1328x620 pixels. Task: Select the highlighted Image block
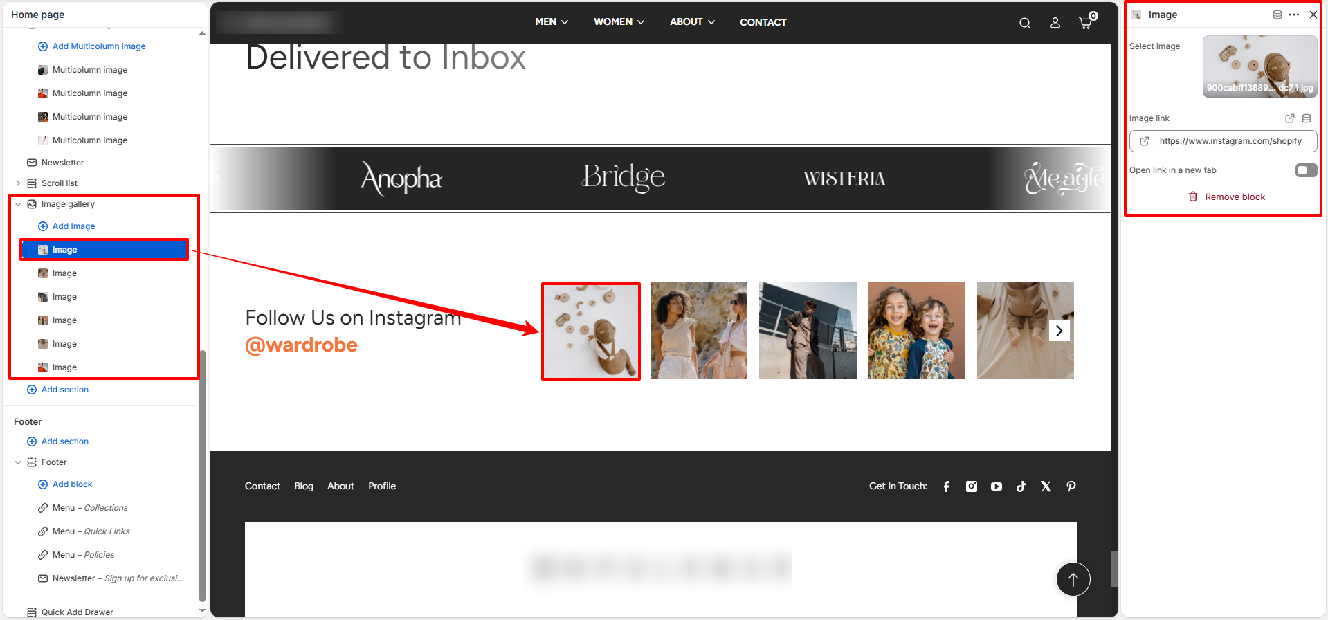(104, 250)
